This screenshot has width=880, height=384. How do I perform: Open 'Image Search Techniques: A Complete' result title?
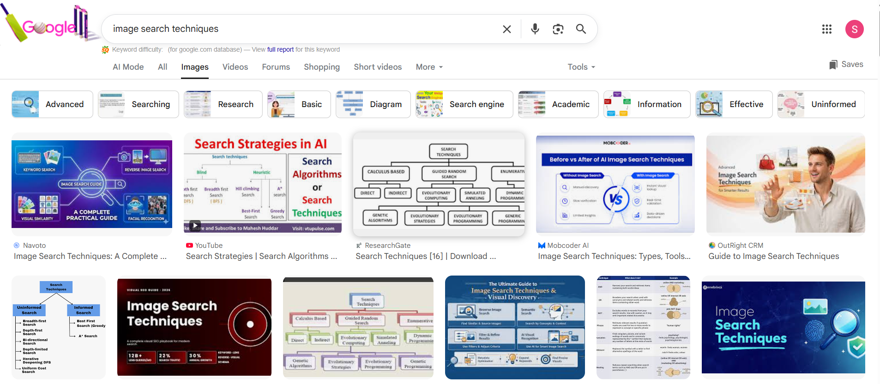coord(90,256)
